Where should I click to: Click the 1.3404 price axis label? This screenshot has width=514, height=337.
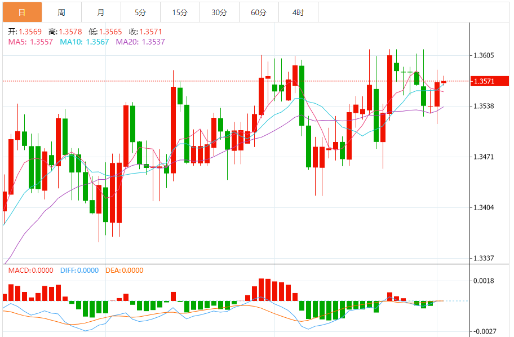click(x=484, y=207)
